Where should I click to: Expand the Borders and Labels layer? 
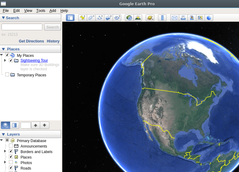(x=5, y=151)
